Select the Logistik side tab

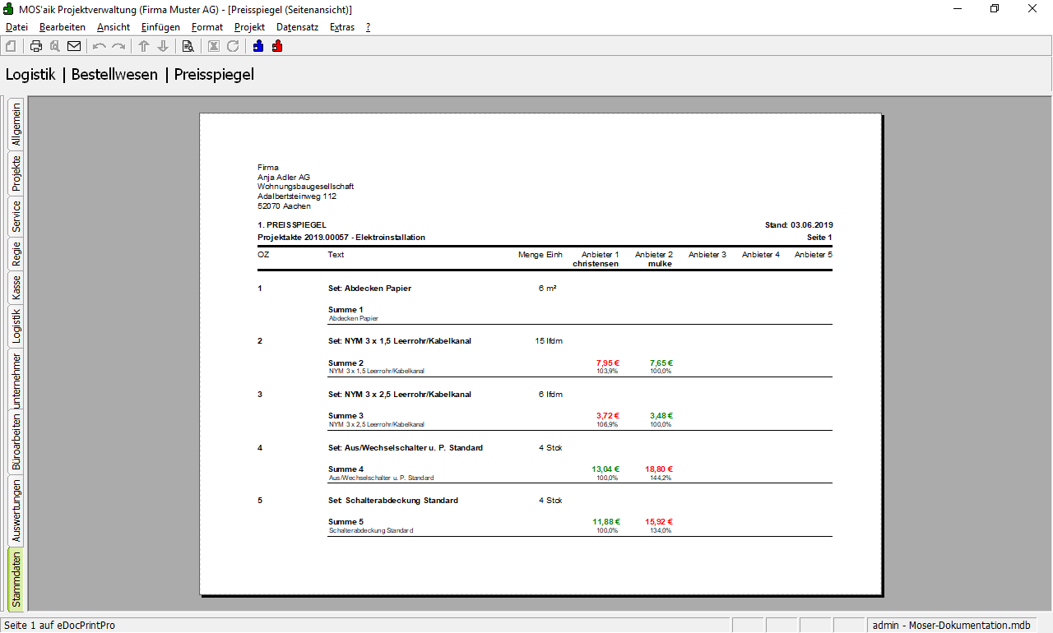tap(16, 326)
